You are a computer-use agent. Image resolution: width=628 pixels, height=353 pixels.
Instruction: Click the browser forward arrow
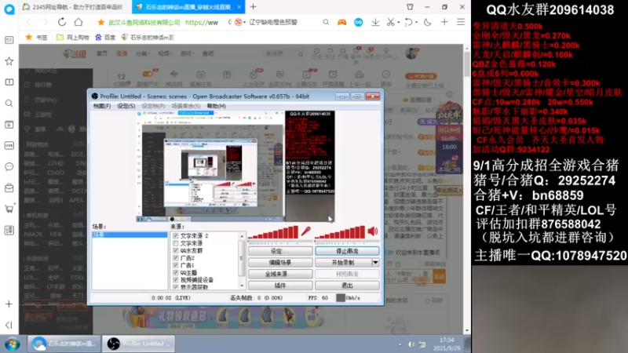[45, 22]
